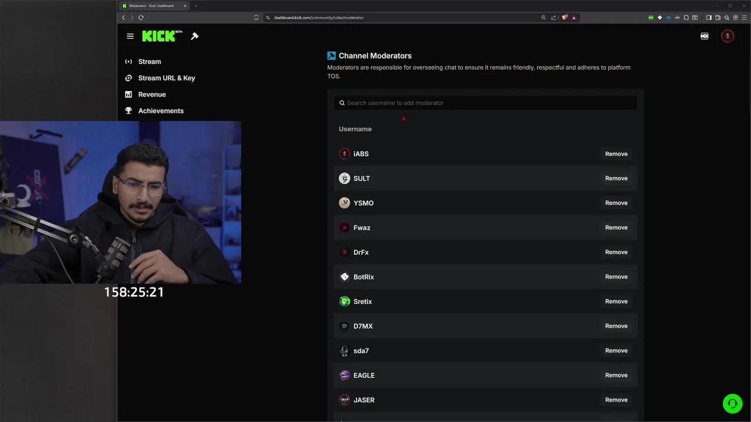751x422 pixels.
Task: Click the EAGLE avatar
Action: (x=344, y=375)
